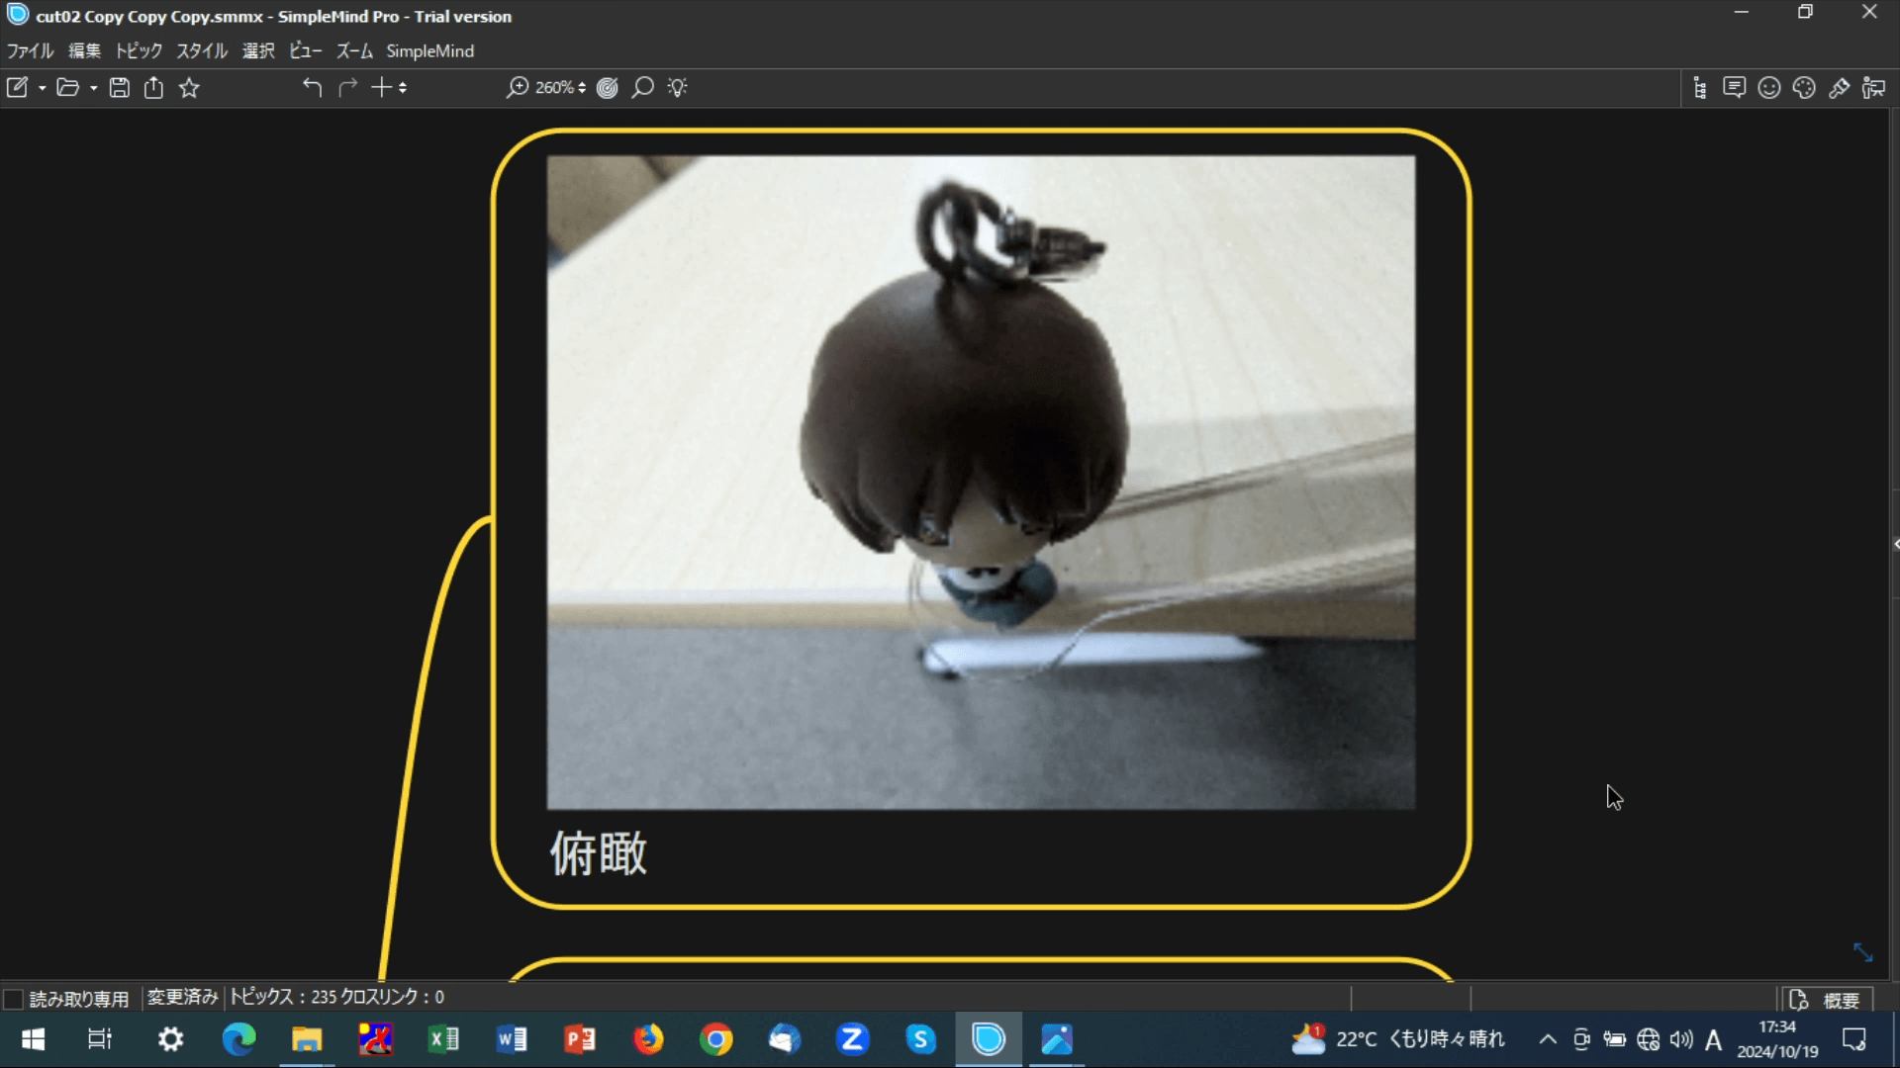Screen dimensions: 1900x1068
Task: Open Excel from the taskbar
Action: point(443,1039)
